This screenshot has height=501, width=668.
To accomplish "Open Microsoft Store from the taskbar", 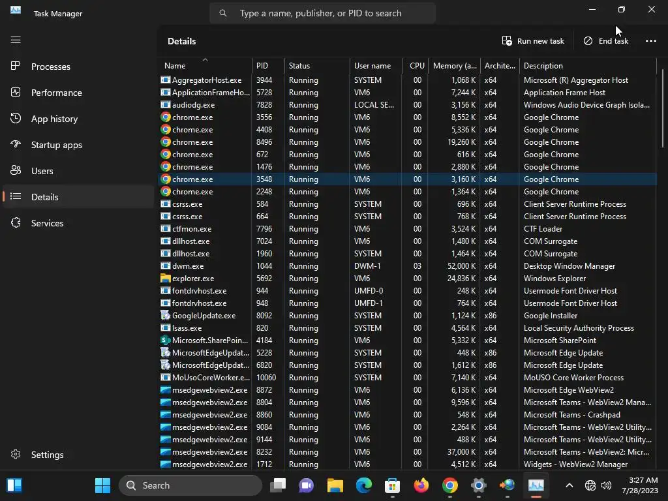I will (392, 485).
